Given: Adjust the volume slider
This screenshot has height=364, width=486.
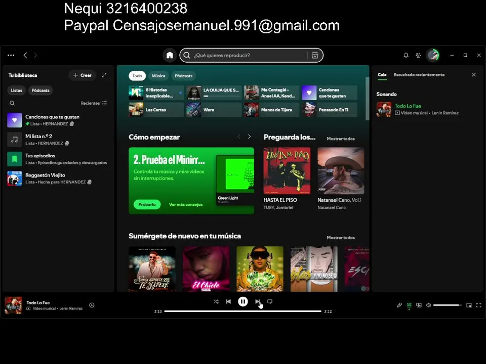Looking at the screenshot, I should pos(447,305).
